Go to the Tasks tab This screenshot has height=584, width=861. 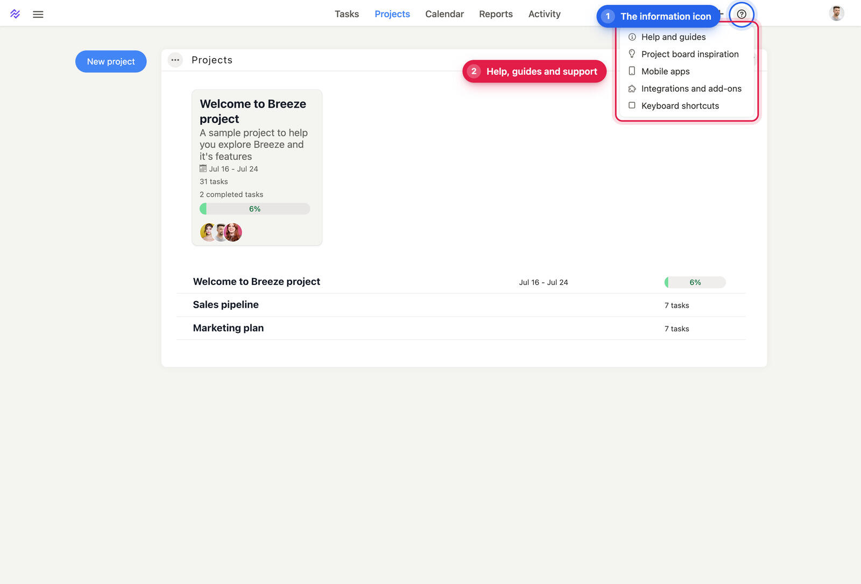347,14
